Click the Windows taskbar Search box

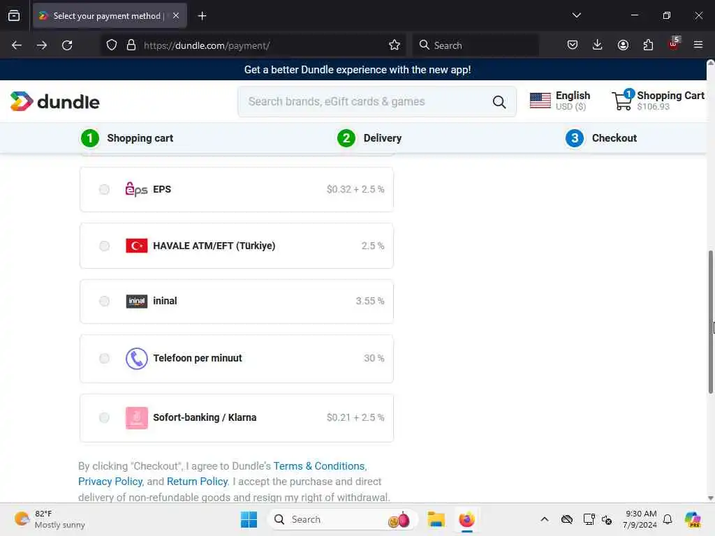pyautogui.click(x=342, y=519)
